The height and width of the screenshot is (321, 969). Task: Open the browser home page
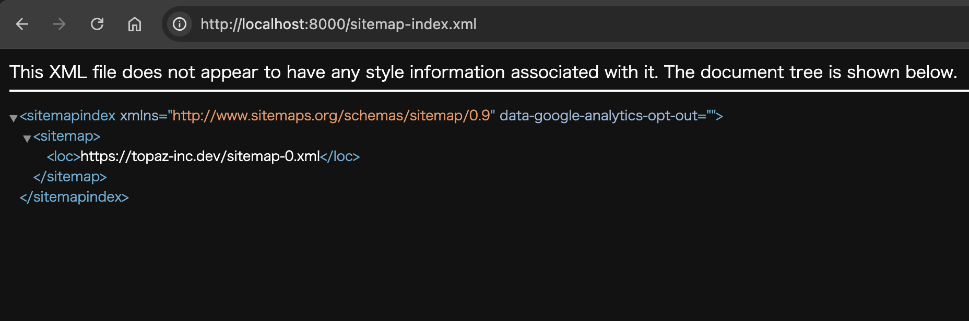[135, 24]
